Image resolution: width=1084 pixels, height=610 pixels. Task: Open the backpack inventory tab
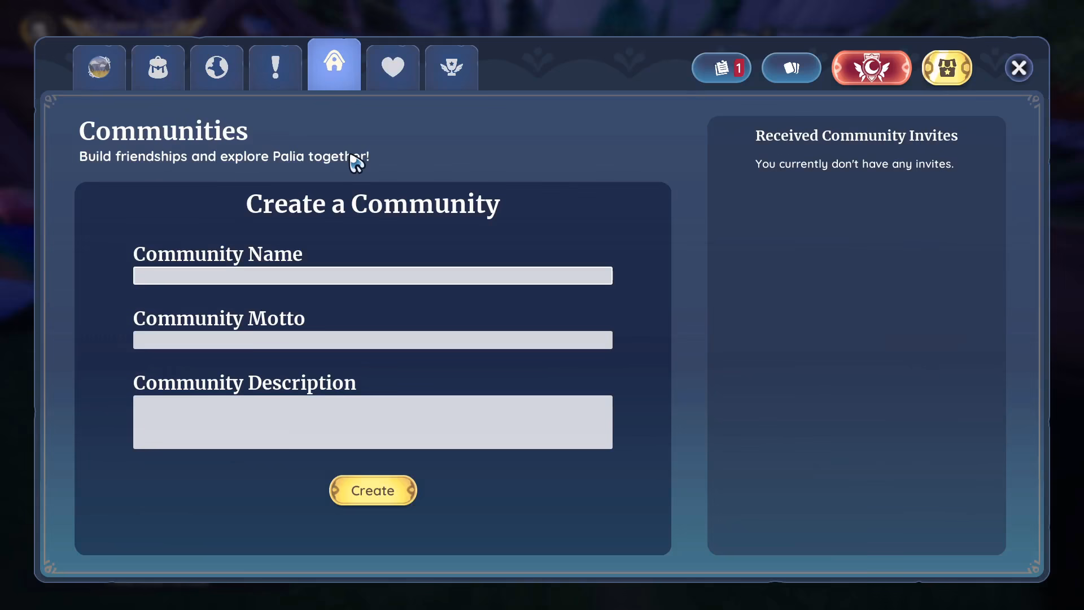click(158, 68)
